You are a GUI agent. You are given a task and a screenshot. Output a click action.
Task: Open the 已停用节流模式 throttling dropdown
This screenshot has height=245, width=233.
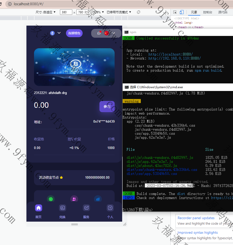click(x=119, y=12)
